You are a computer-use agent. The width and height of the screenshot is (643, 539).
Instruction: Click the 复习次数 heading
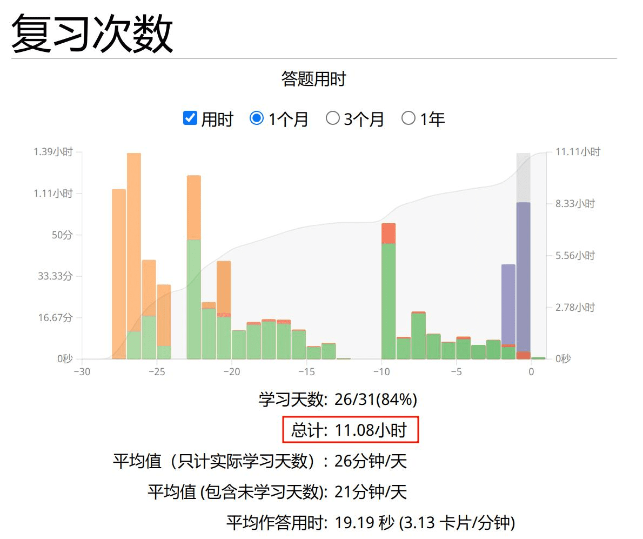(92, 34)
